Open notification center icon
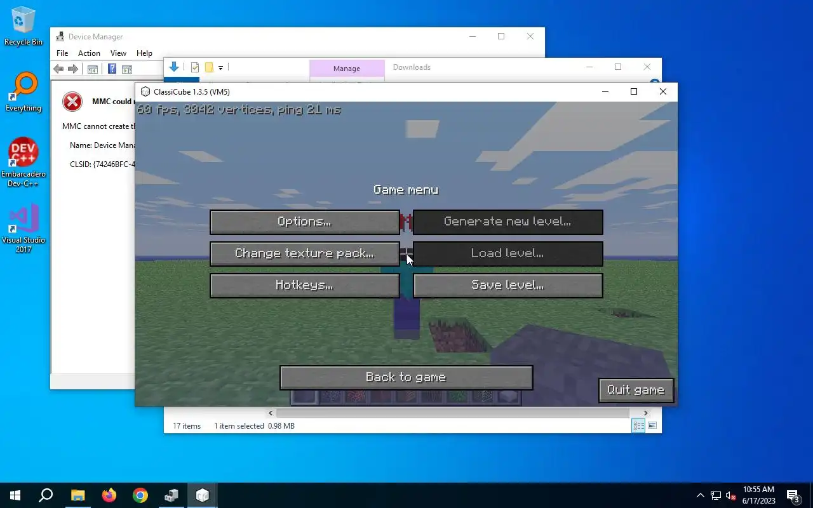The image size is (813, 508). 793,495
